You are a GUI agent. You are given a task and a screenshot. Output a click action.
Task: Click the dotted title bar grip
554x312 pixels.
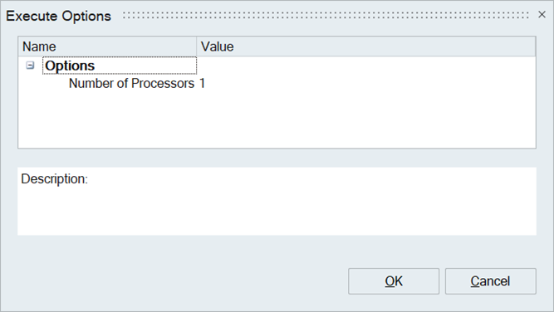(x=326, y=15)
